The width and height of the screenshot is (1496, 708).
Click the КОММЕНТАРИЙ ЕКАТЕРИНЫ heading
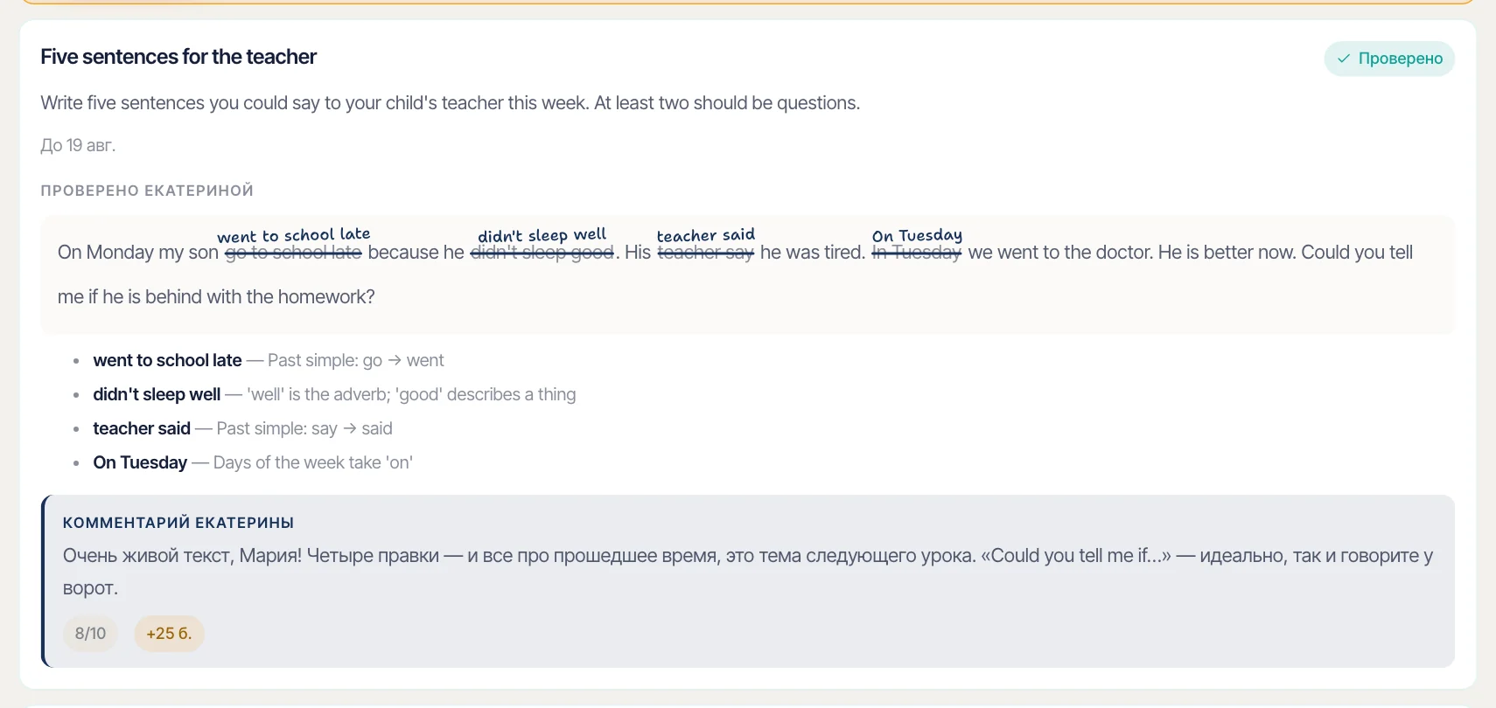[178, 523]
